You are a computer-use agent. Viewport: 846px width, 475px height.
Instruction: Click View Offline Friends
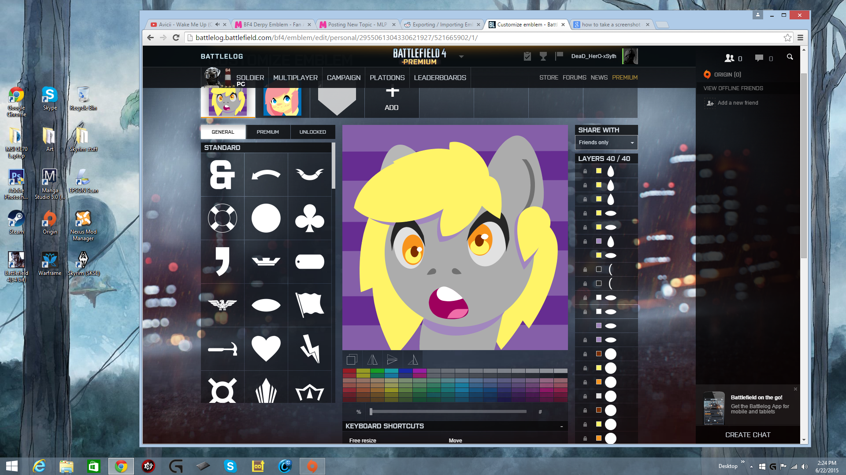733,88
